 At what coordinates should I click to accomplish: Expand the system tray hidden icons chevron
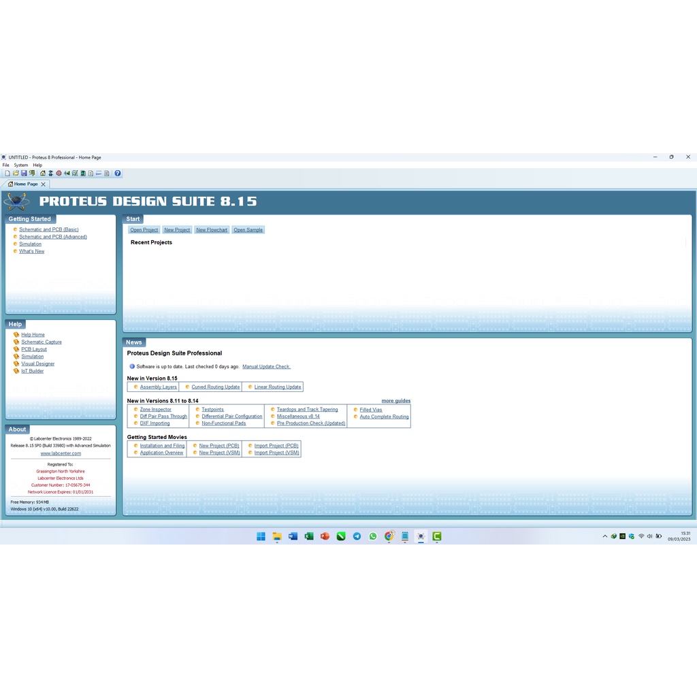click(605, 536)
